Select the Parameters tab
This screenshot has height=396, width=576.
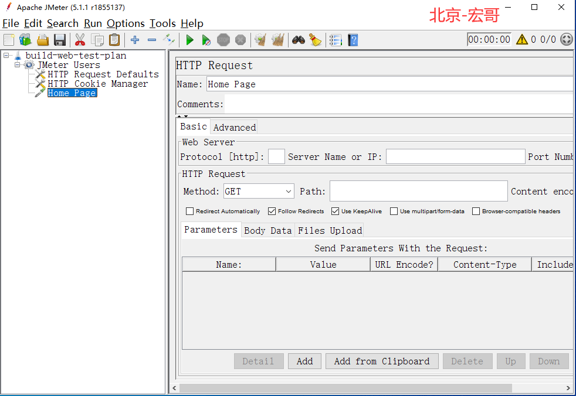pyautogui.click(x=211, y=230)
